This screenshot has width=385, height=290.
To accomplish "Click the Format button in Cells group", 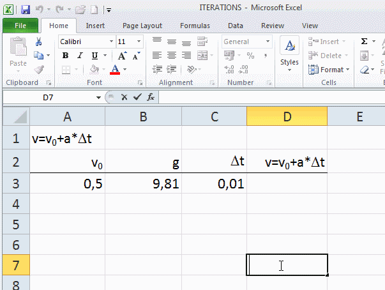I will 329,70.
